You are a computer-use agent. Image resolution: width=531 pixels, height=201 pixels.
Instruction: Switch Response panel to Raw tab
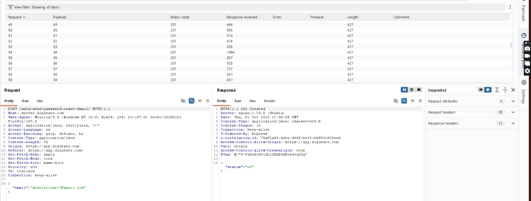(238, 101)
